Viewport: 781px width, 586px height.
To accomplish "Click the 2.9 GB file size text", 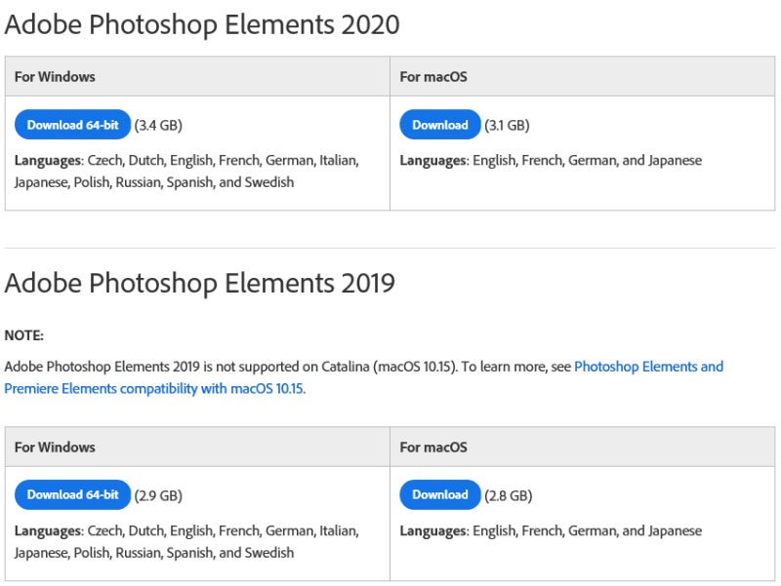I will pos(158,495).
